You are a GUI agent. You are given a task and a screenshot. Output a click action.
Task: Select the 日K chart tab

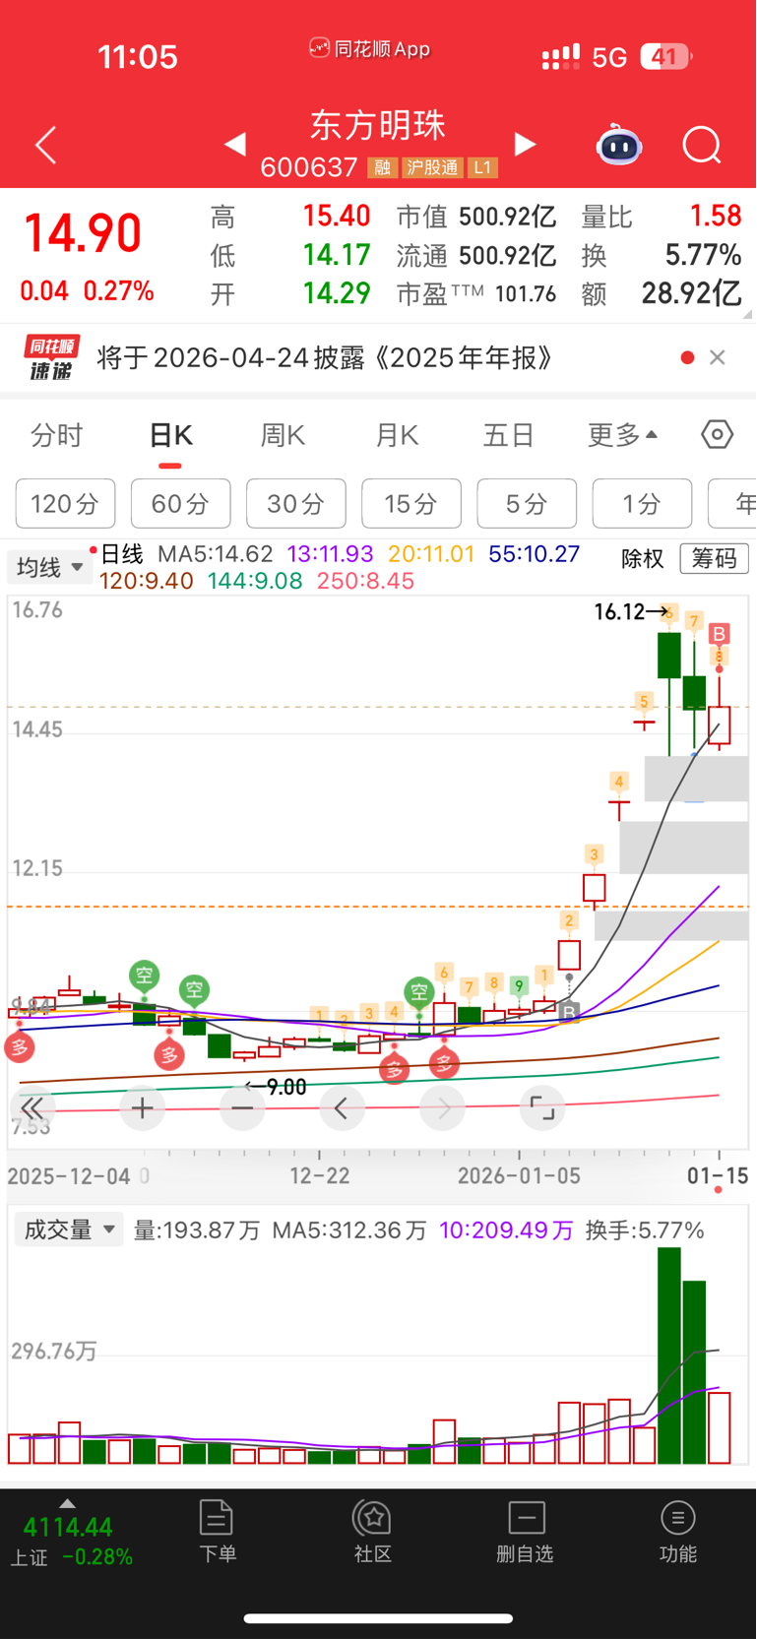point(170,435)
